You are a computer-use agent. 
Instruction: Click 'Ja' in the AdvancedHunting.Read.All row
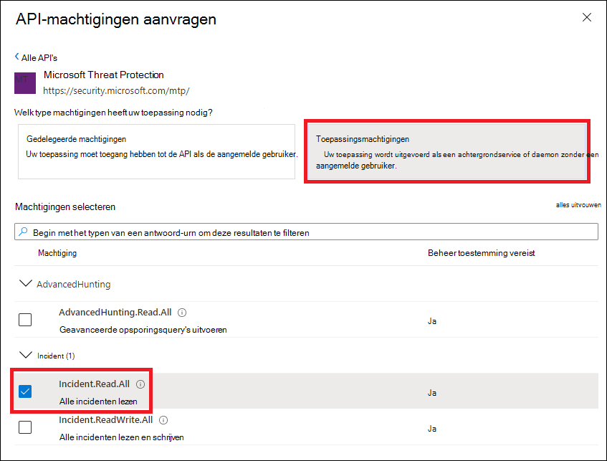tap(432, 321)
